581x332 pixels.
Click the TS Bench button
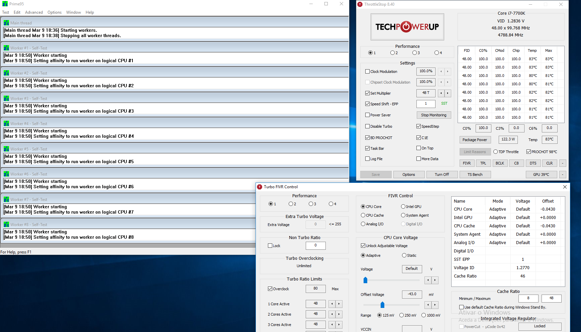[475, 175]
